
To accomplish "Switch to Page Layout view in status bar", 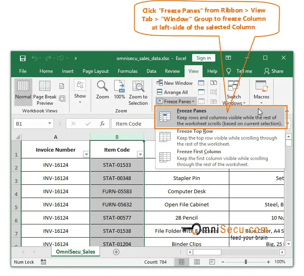I will 197,262.
